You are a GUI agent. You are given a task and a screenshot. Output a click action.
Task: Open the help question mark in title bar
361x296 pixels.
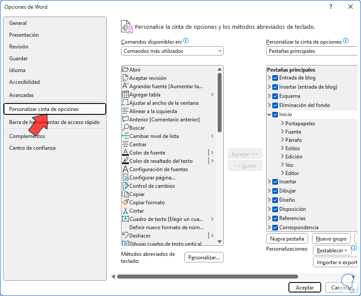click(331, 7)
